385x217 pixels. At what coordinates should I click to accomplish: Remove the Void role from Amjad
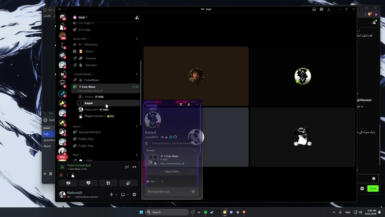pos(156,181)
